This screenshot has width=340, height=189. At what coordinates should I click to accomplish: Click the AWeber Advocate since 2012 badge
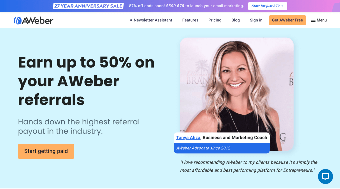[x=221, y=148]
